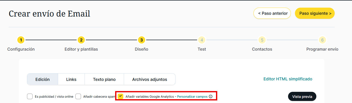Jump to step 6 Programar envío

[322, 40]
